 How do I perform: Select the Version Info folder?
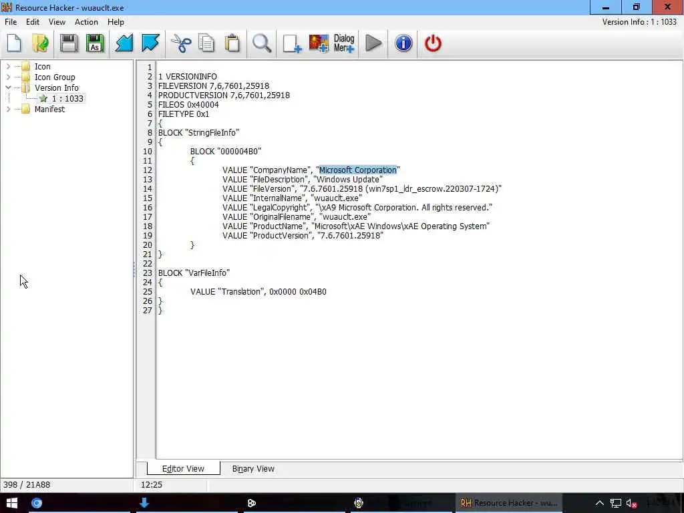(56, 88)
